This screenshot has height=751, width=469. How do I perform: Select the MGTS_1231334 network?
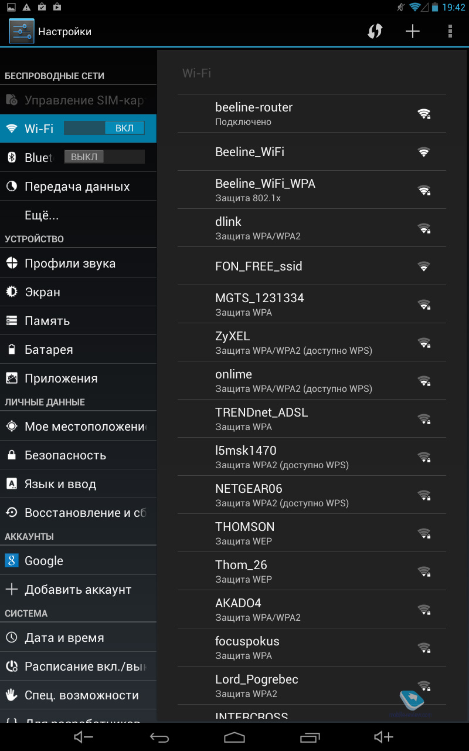(x=312, y=304)
